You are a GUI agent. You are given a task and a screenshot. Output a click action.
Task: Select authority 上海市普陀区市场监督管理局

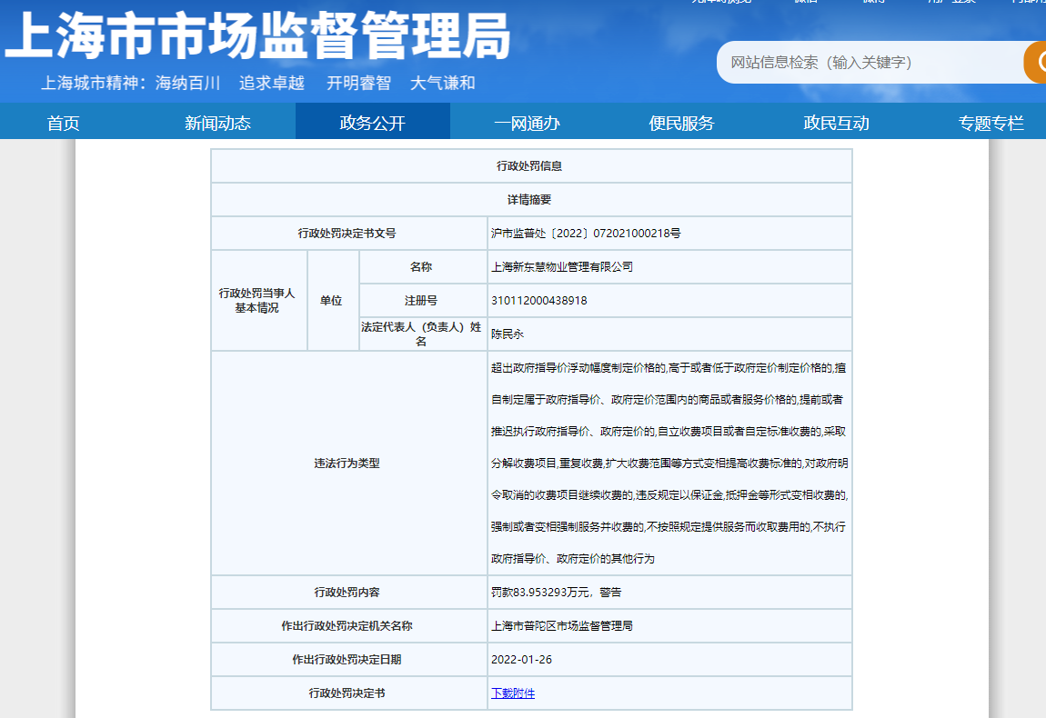click(562, 626)
